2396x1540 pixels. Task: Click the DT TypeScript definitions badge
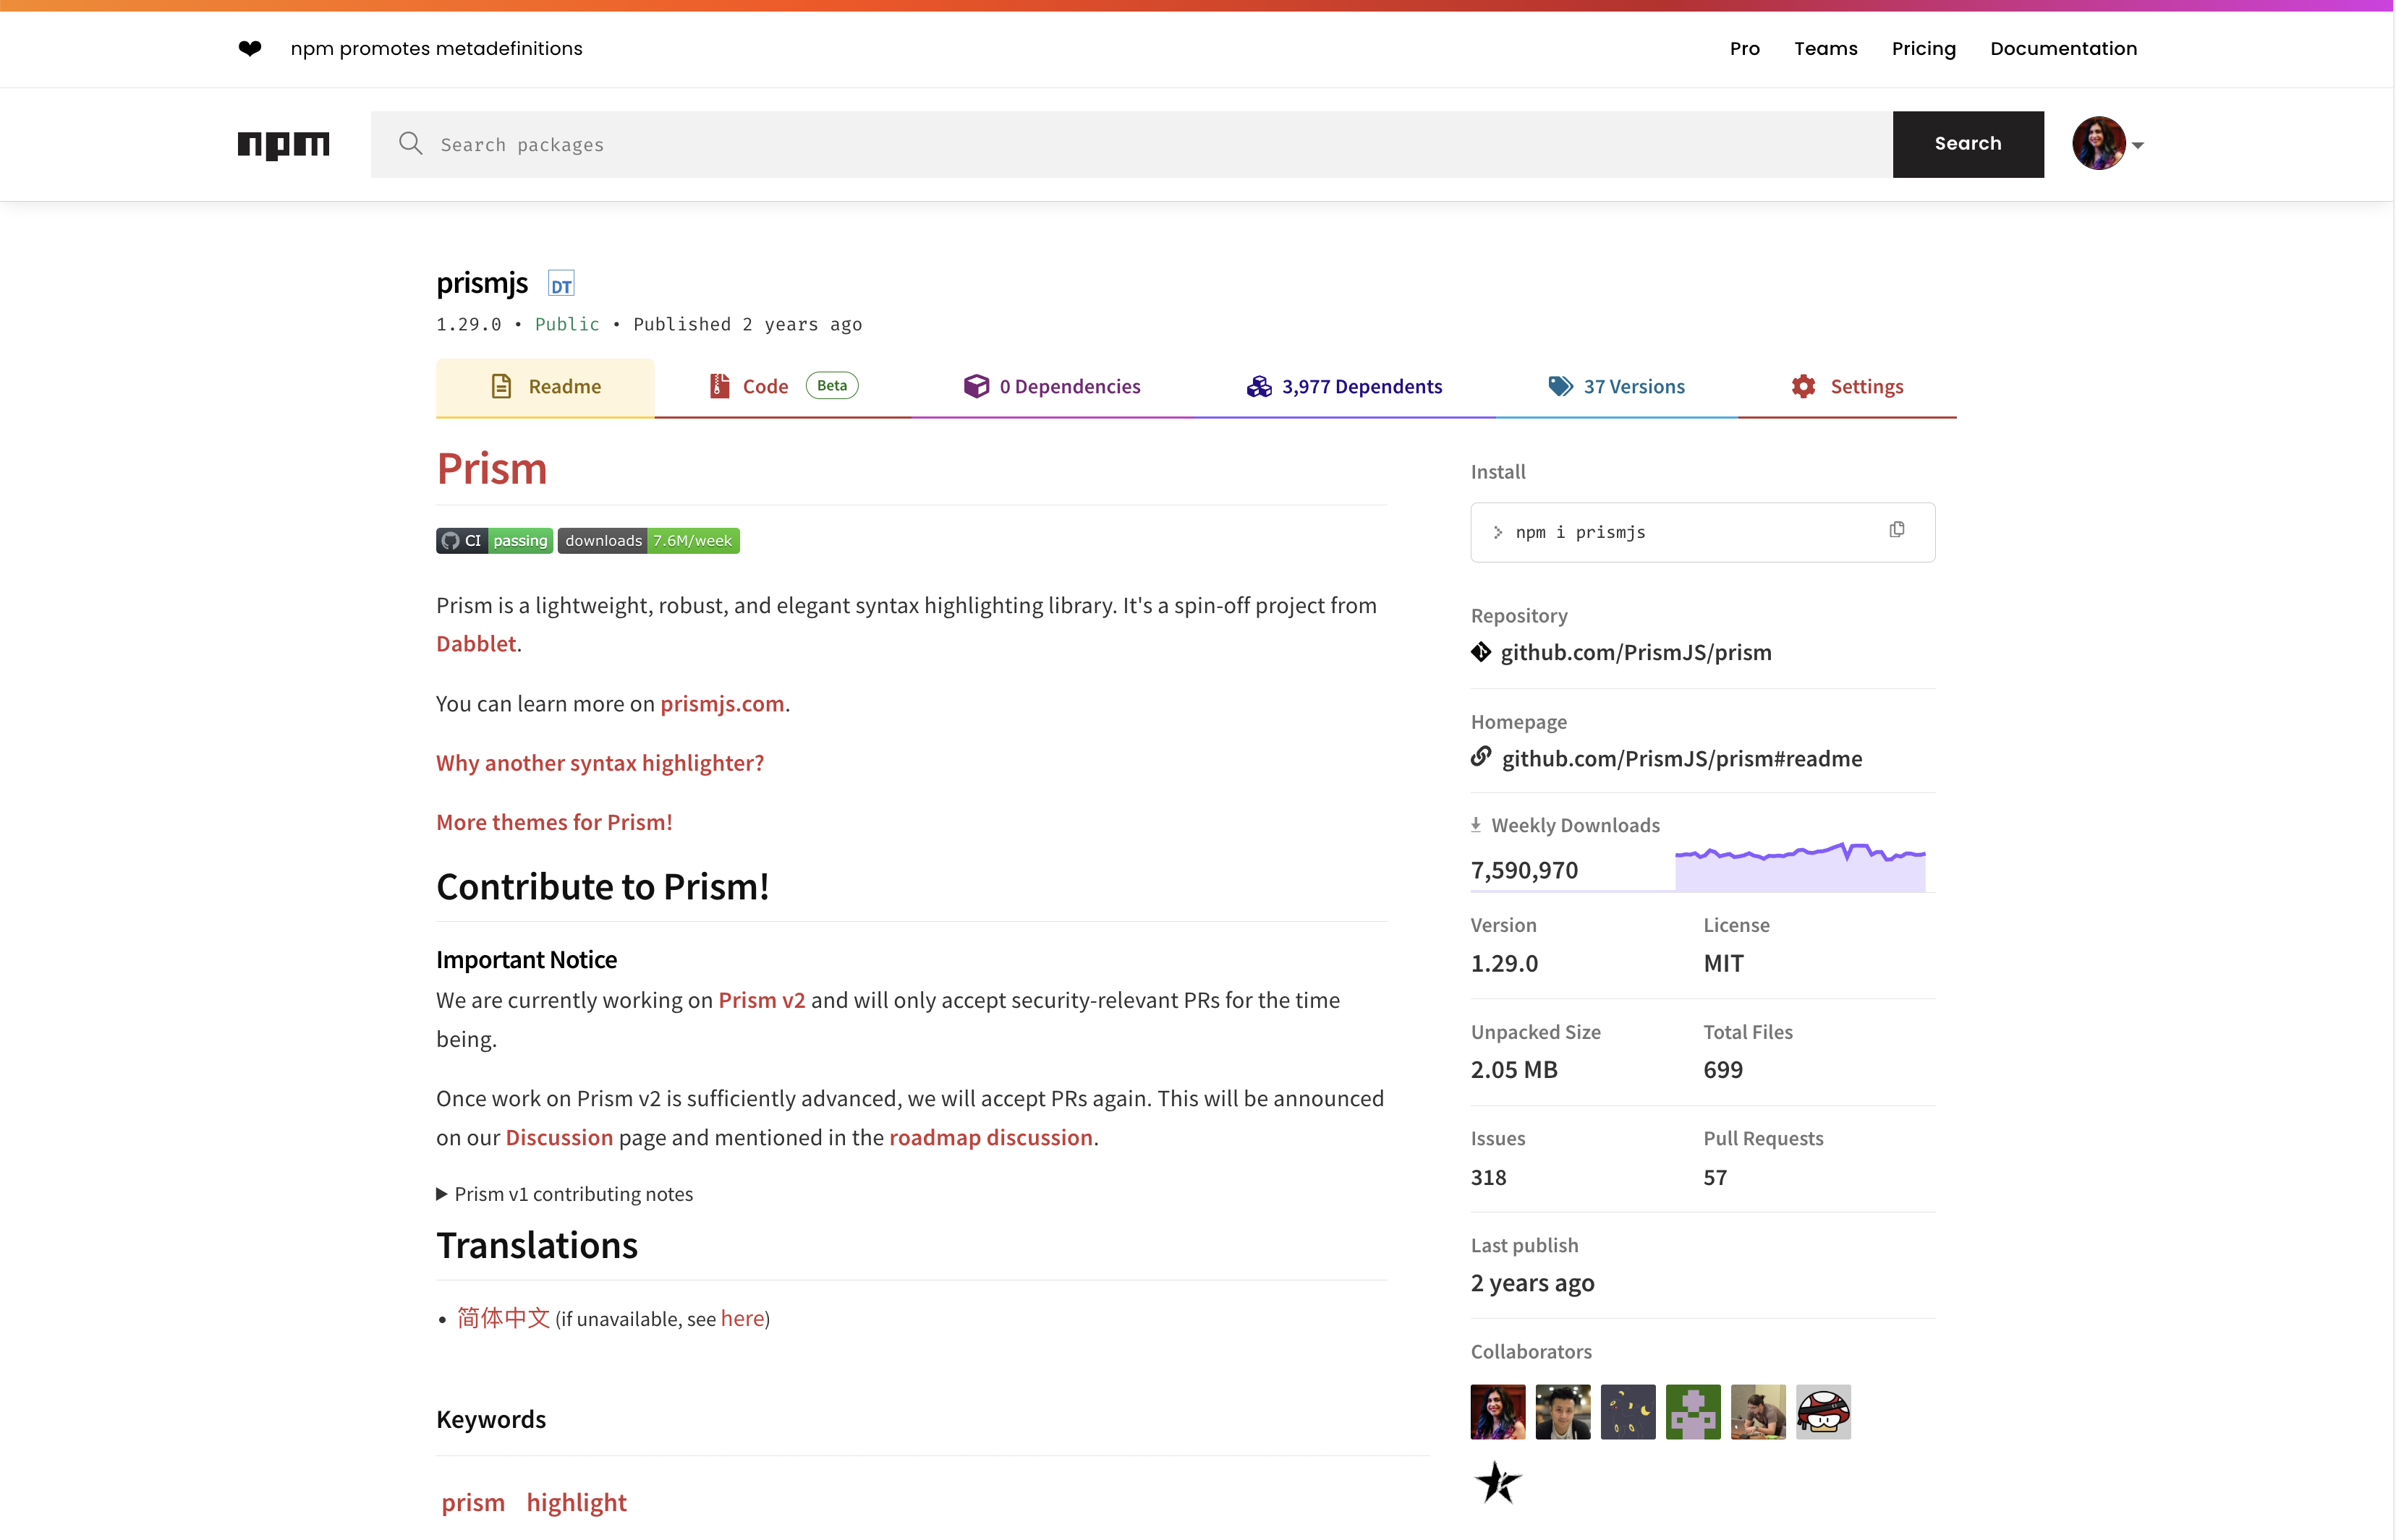click(561, 285)
